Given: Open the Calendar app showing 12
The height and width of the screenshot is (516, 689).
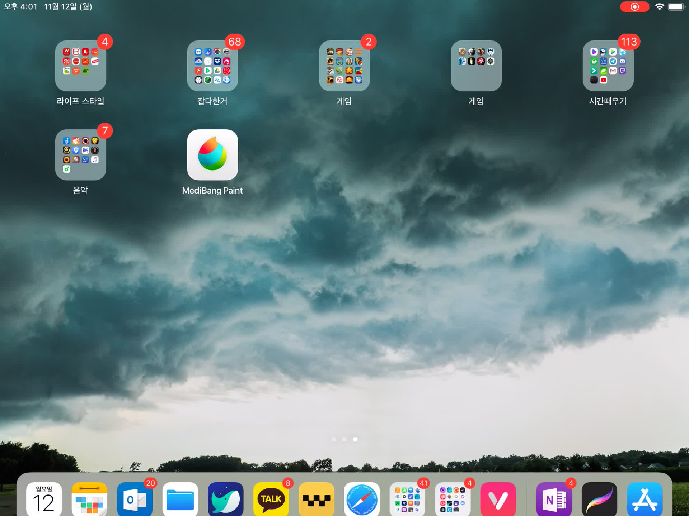Looking at the screenshot, I should click(44, 499).
